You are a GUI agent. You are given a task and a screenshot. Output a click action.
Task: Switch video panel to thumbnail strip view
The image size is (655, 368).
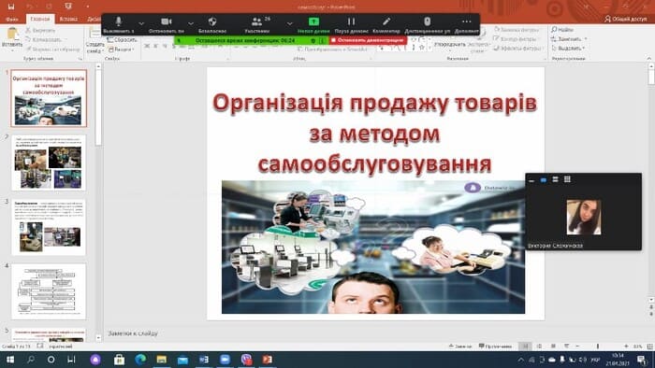pos(555,179)
